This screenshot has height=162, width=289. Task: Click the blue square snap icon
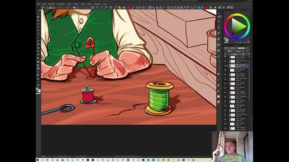111,8
